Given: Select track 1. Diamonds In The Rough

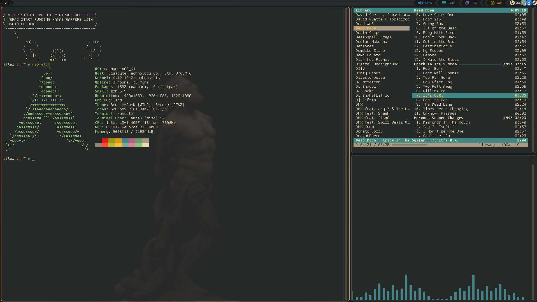Looking at the screenshot, I should point(470,122).
